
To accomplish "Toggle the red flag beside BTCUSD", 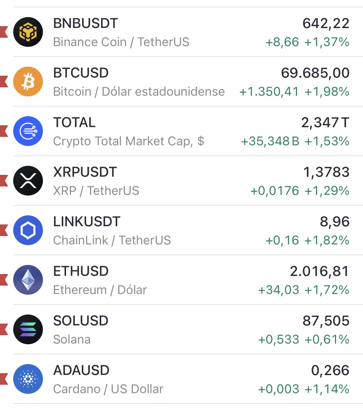I will point(4,82).
